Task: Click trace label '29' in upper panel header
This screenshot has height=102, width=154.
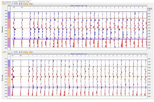Action: (x=142, y=7)
